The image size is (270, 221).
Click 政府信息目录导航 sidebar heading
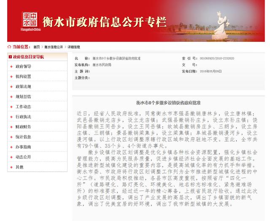[x=28, y=57]
